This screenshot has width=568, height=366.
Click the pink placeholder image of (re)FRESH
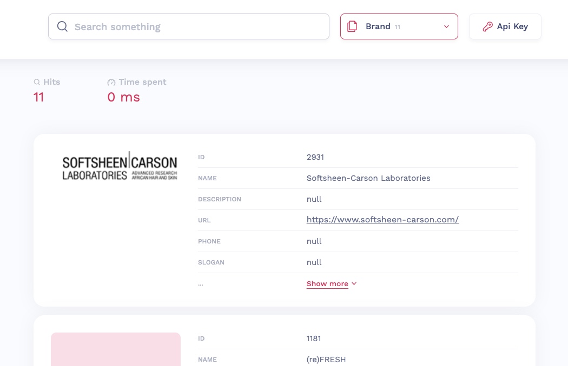click(x=116, y=349)
